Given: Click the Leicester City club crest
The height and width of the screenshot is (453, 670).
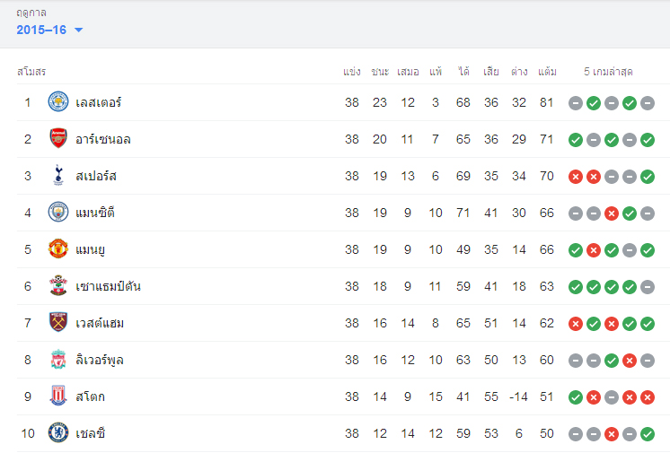Looking at the screenshot, I should tap(58, 102).
